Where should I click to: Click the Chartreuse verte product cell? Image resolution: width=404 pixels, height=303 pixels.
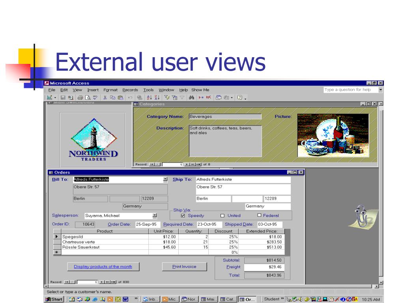[105, 242]
